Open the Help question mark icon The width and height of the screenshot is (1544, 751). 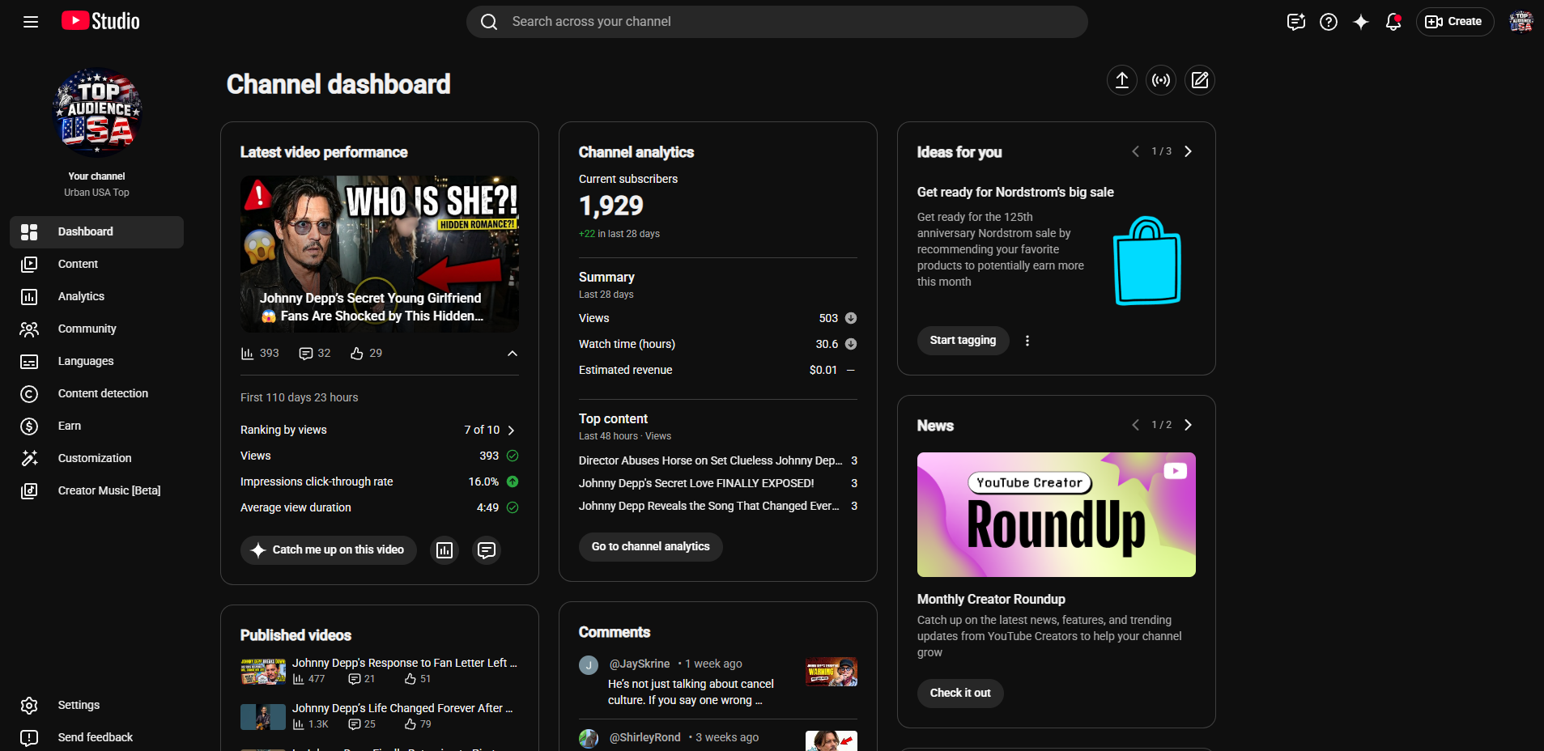pyautogui.click(x=1329, y=22)
